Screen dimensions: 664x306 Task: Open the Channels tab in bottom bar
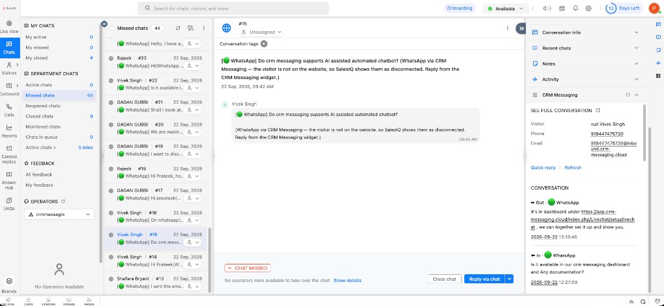[48, 301]
